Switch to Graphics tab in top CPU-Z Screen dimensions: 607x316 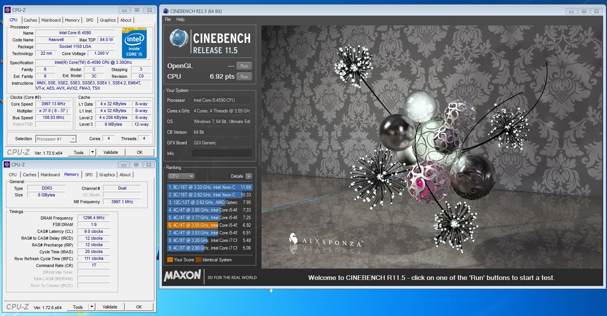pyautogui.click(x=108, y=20)
